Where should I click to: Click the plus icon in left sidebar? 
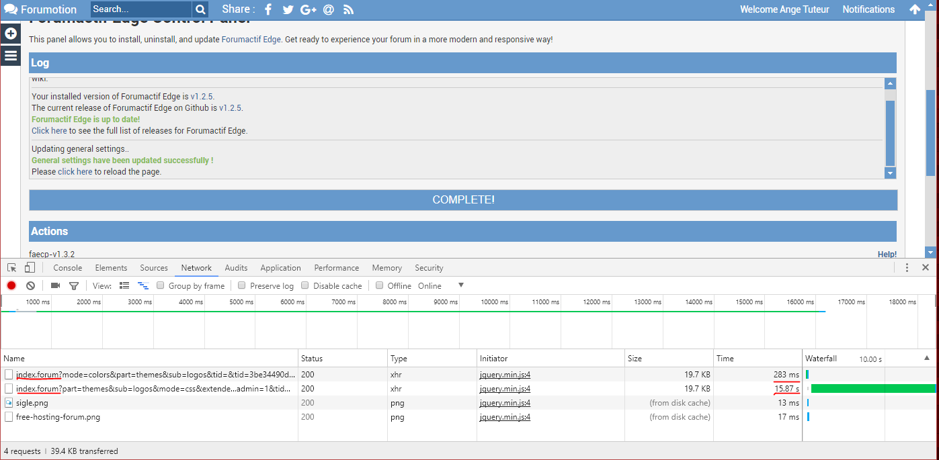(x=10, y=33)
